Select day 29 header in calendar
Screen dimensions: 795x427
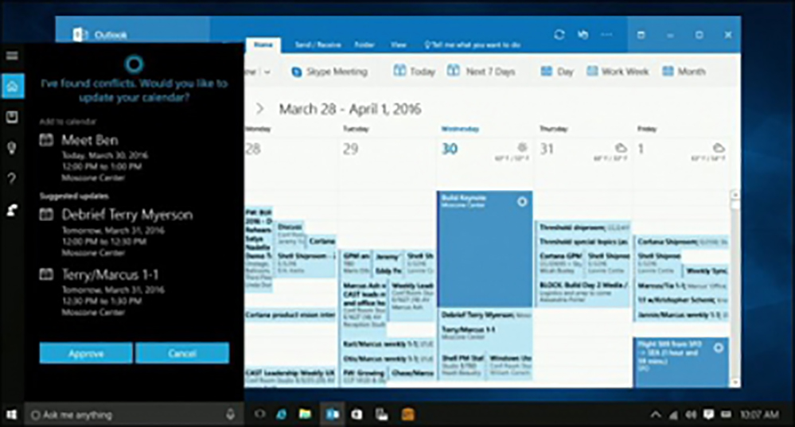point(351,149)
